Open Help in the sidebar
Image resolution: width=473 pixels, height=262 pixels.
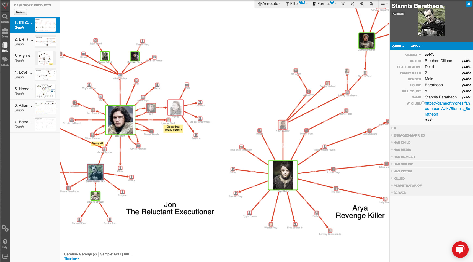pos(5,244)
